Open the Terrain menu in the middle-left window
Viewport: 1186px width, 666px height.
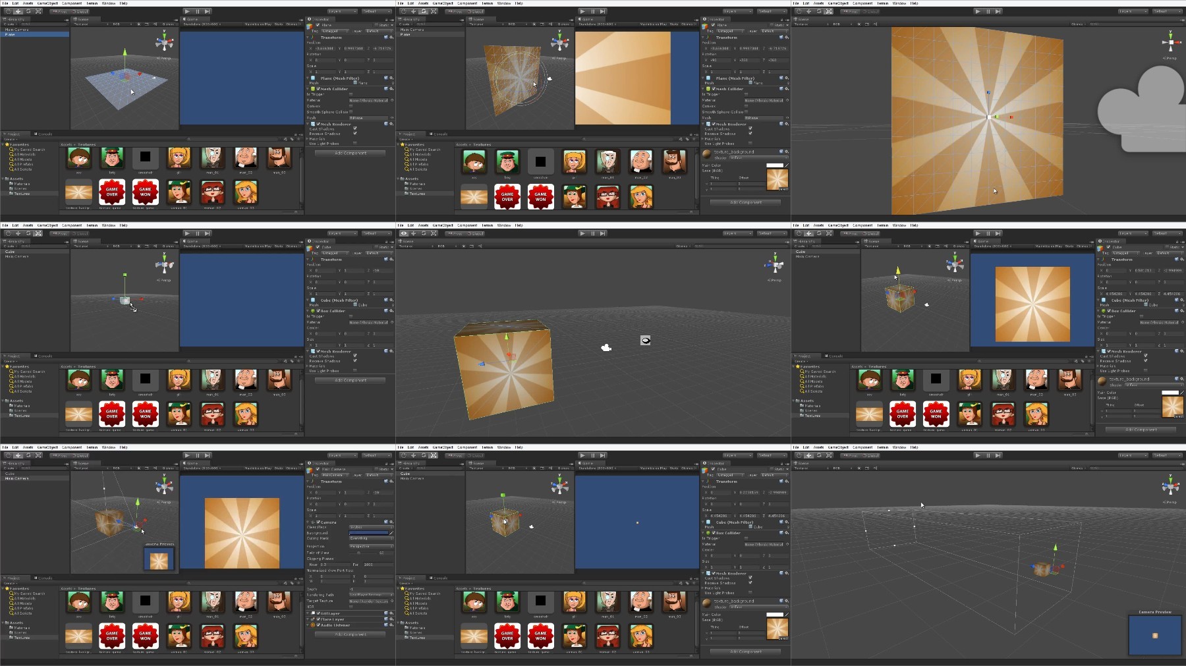[92, 225]
